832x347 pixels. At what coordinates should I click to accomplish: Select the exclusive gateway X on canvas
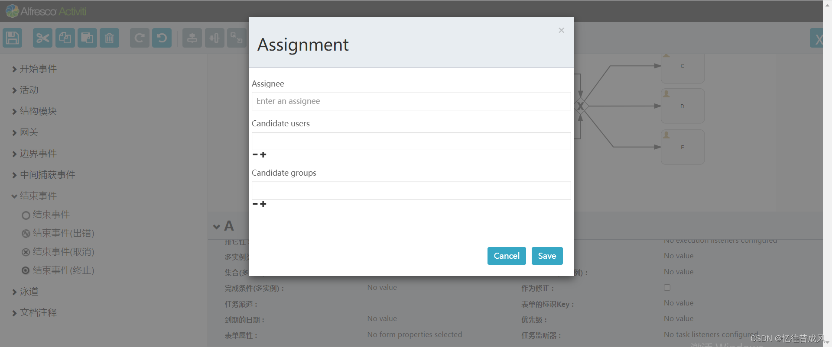tap(580, 106)
